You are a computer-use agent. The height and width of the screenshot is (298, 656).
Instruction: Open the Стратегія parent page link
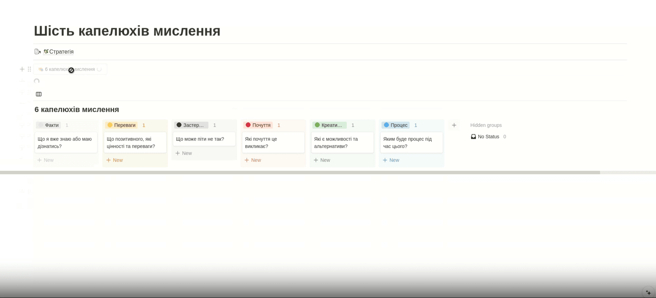tap(58, 52)
